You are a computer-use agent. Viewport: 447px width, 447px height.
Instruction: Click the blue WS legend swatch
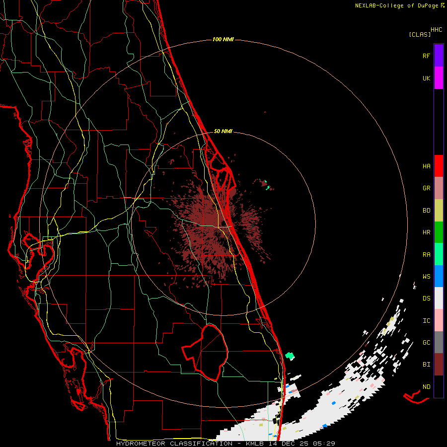[439, 276]
